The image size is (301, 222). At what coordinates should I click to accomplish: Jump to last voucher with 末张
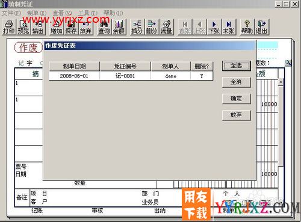(x=229, y=27)
